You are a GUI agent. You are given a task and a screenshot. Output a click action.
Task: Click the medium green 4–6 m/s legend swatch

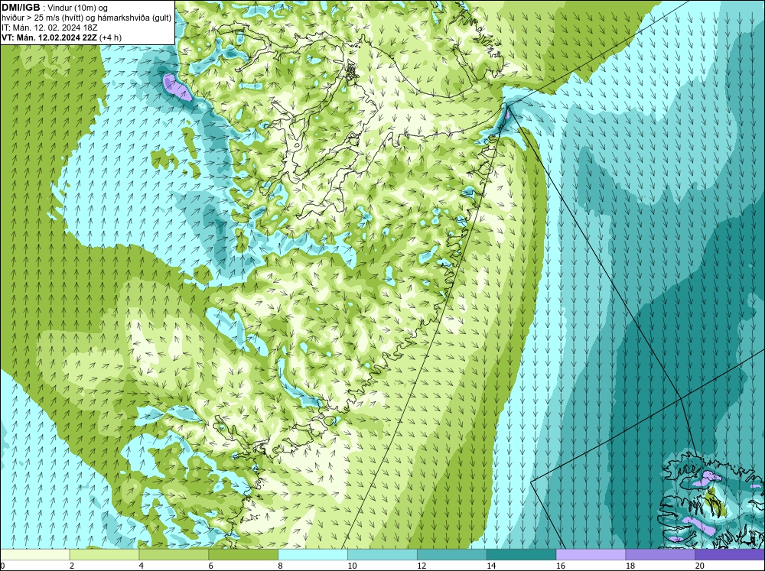[x=174, y=554]
